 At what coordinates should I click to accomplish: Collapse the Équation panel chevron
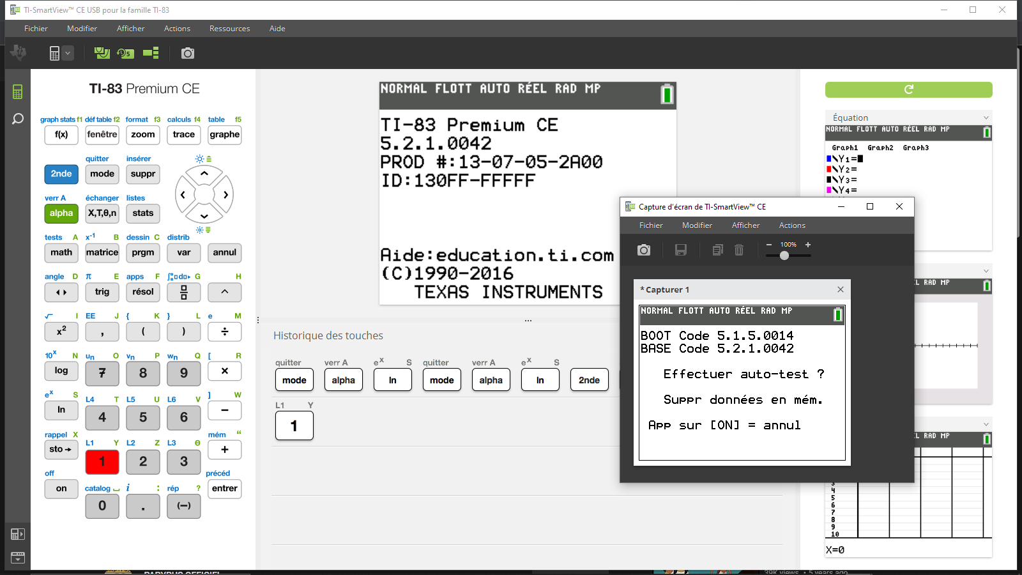(x=986, y=118)
